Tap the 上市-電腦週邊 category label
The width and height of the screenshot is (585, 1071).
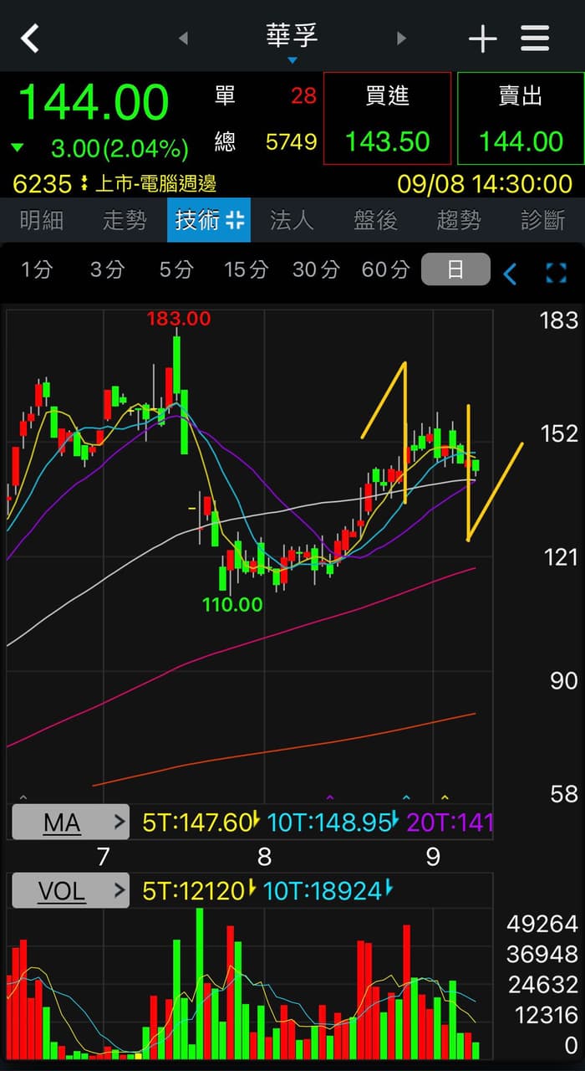point(156,183)
